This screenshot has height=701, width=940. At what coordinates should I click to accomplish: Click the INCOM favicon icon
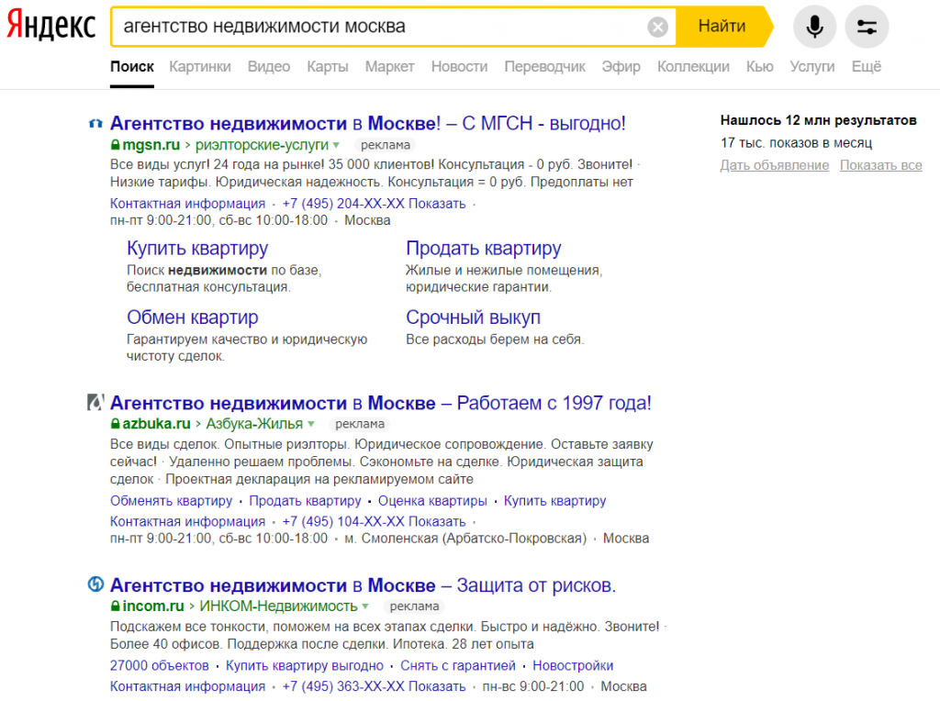(x=95, y=584)
